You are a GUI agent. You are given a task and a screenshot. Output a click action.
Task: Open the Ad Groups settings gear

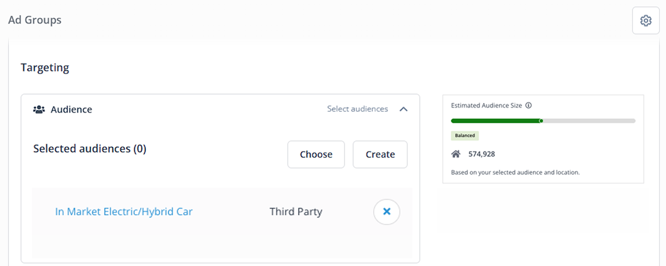[x=646, y=20]
